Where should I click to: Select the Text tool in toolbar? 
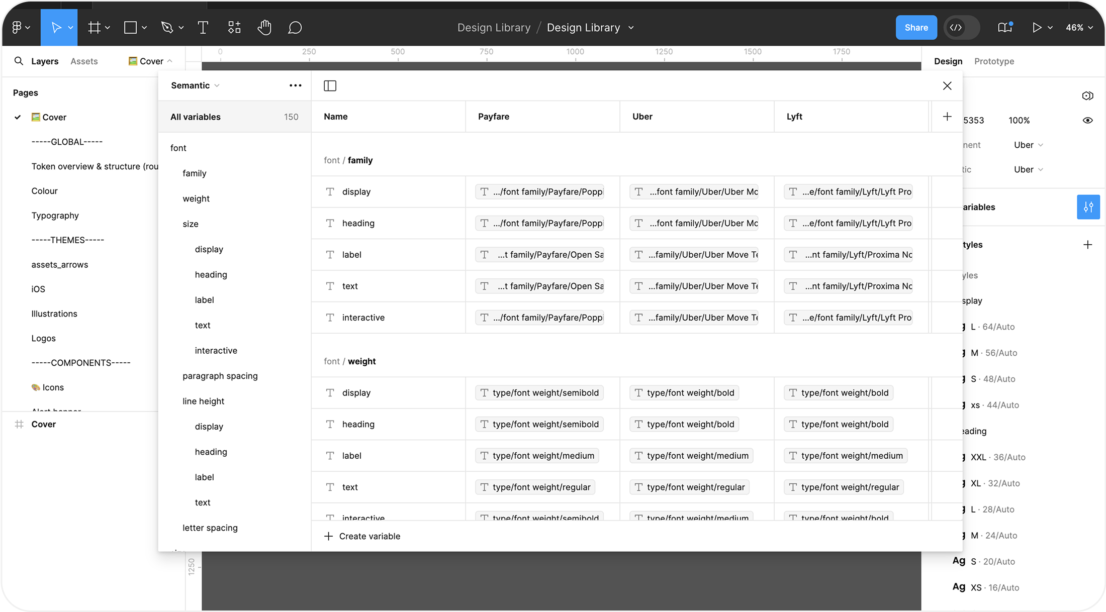(x=203, y=28)
